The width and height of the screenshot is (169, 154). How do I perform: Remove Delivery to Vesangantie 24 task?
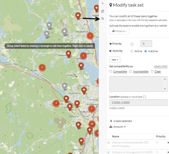click(168, 152)
